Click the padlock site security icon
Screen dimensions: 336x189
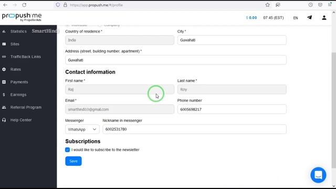(65, 5)
